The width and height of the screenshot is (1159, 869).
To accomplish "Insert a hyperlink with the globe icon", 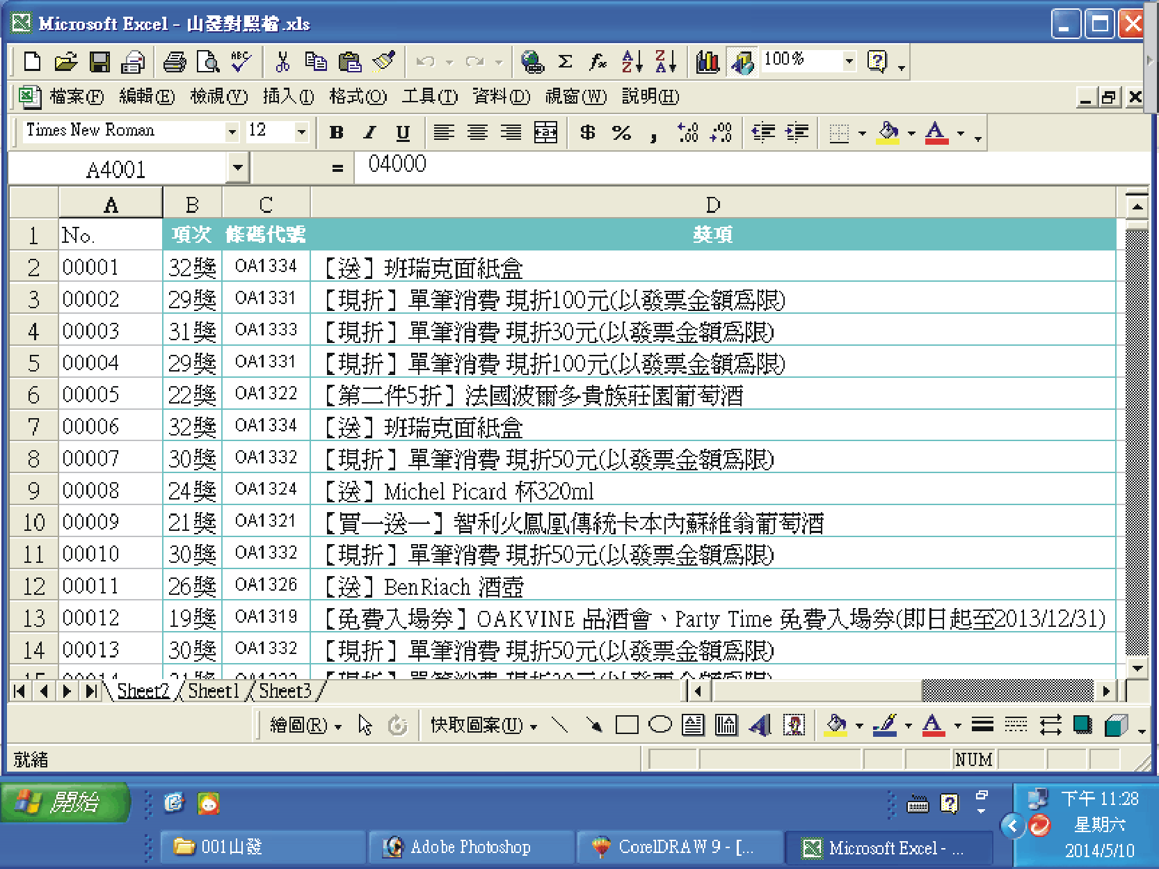I will pos(532,62).
